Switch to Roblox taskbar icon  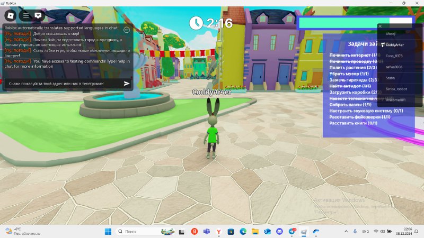pos(304,232)
